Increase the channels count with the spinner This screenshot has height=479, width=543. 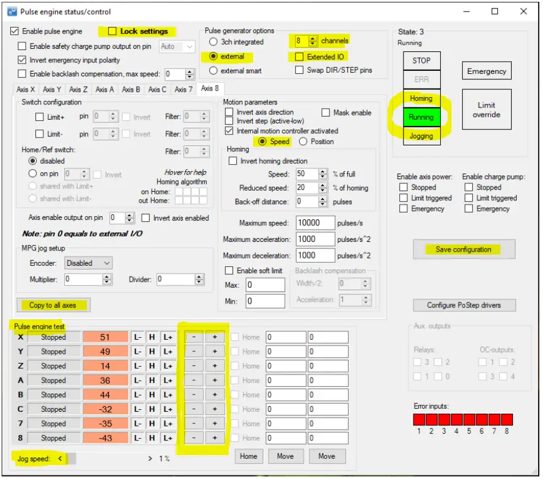[x=313, y=38]
